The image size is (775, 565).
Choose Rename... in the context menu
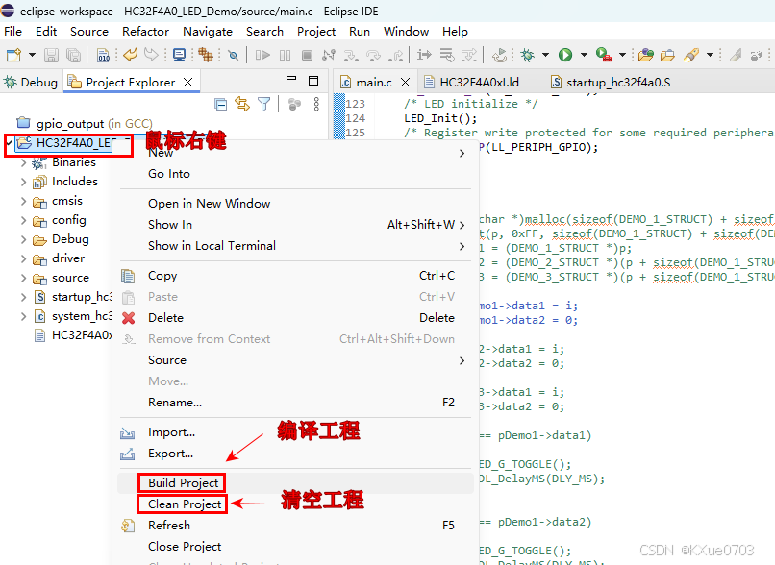tap(295, 402)
